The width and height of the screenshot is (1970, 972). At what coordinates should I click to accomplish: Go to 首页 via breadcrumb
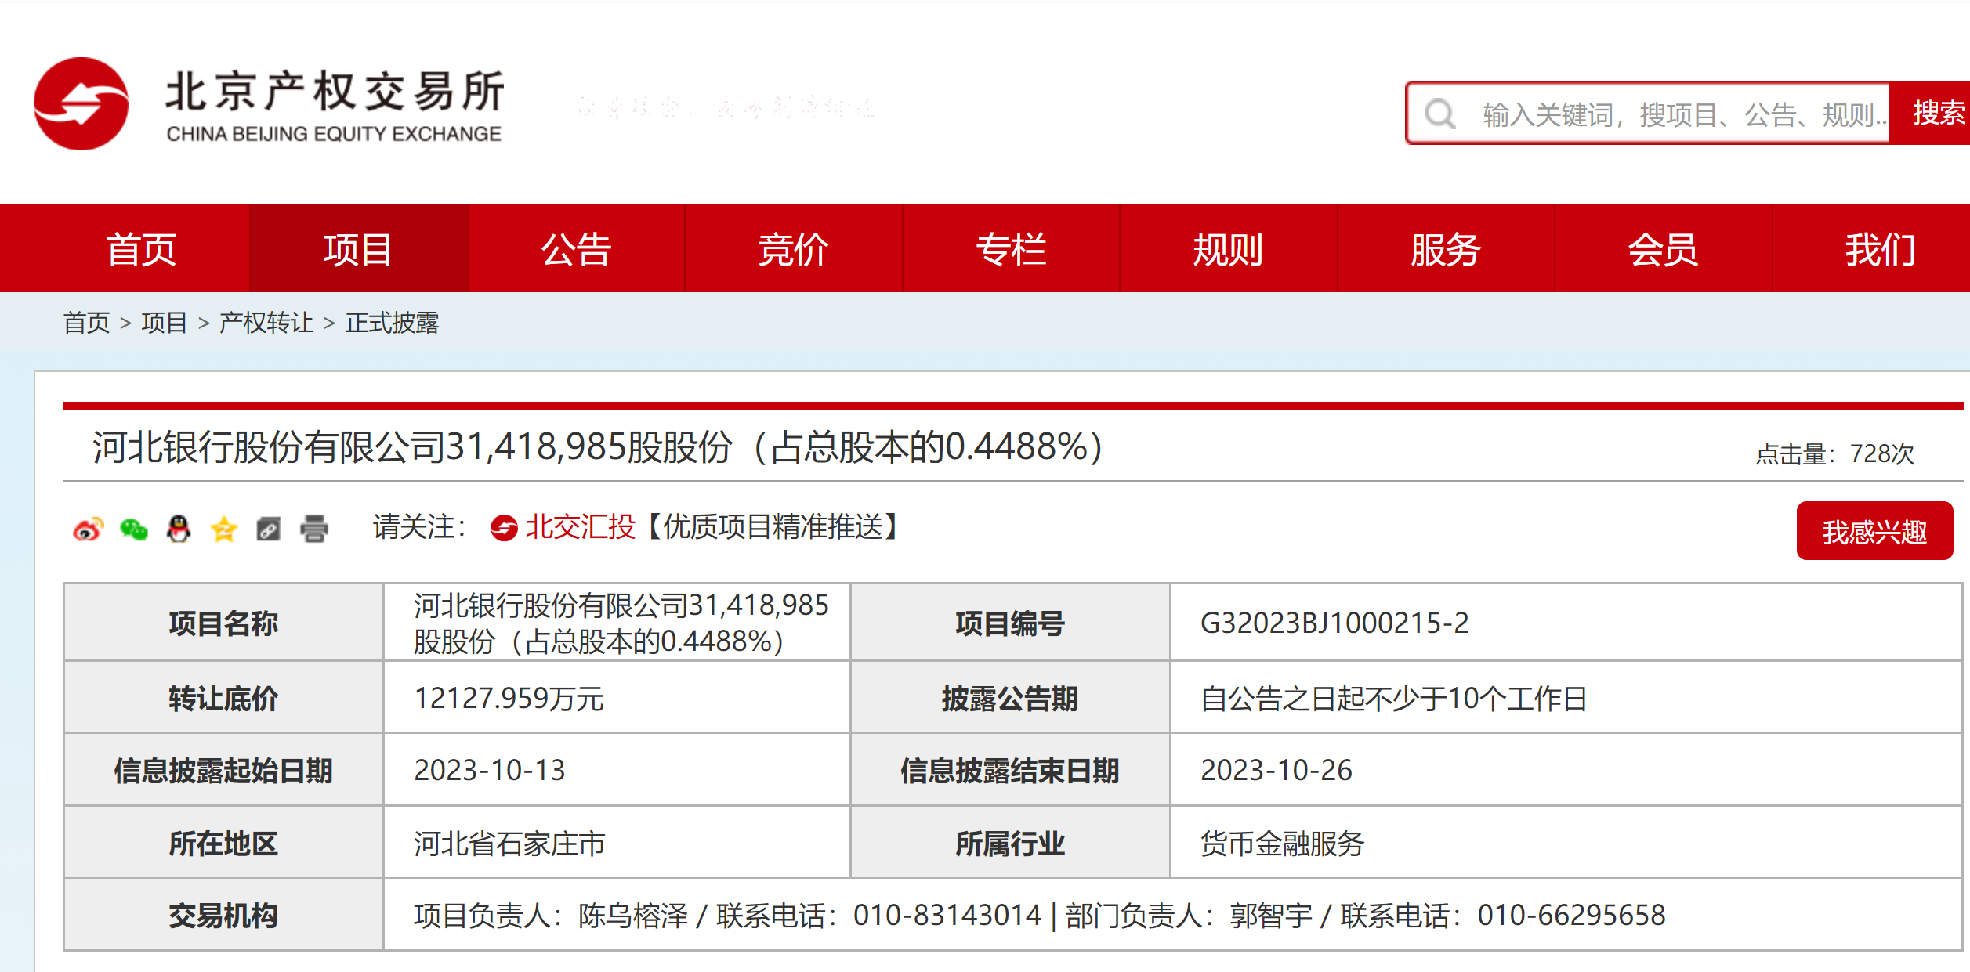click(86, 323)
